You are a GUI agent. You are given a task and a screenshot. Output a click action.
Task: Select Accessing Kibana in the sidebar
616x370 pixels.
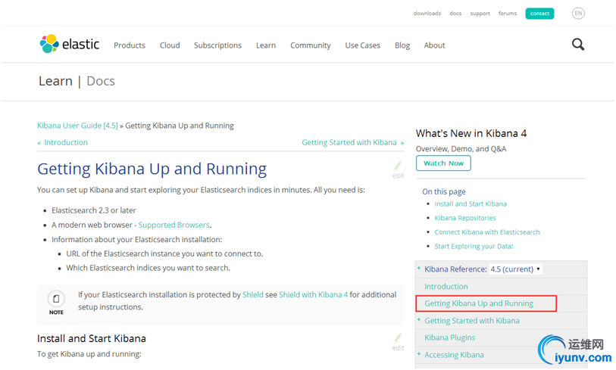pyautogui.click(x=454, y=355)
